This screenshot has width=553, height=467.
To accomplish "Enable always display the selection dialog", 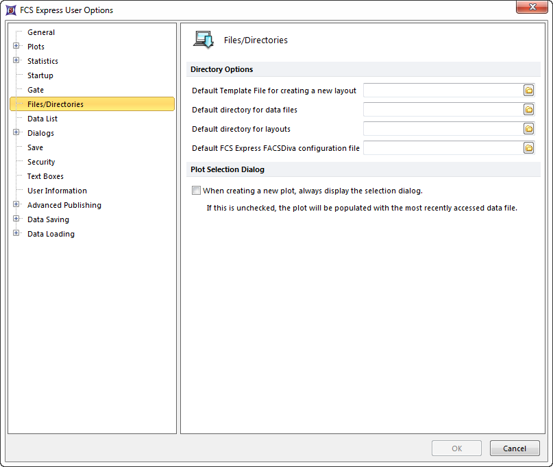I will pyautogui.click(x=196, y=191).
